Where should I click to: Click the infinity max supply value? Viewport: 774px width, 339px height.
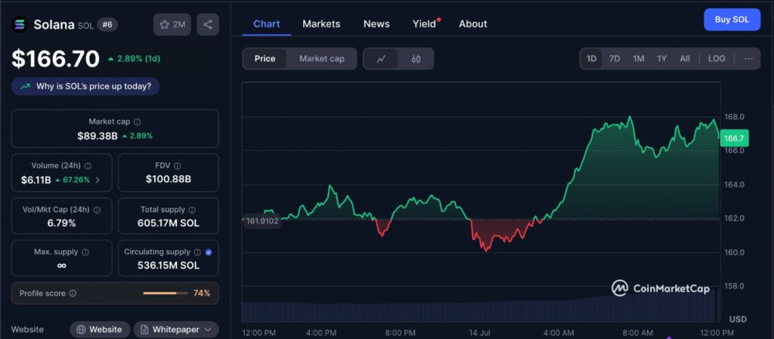[x=62, y=266]
